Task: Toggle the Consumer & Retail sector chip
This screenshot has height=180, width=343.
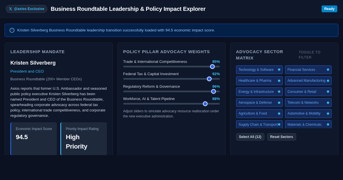Action: point(308,92)
